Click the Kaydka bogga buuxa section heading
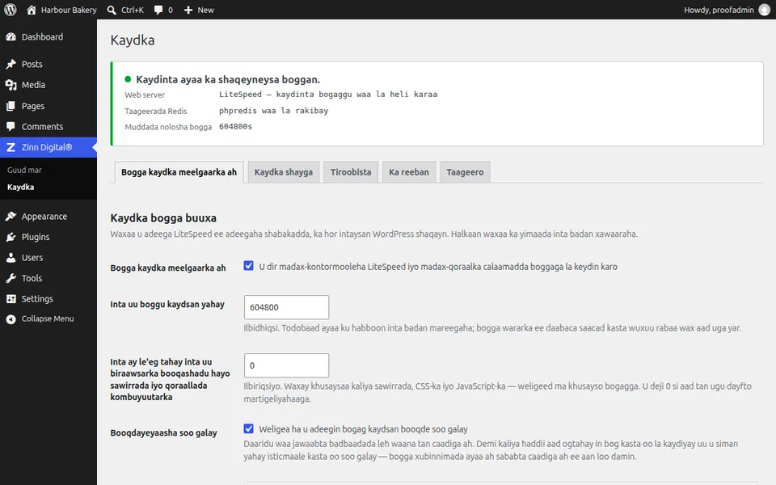This screenshot has width=776, height=485. [163, 217]
